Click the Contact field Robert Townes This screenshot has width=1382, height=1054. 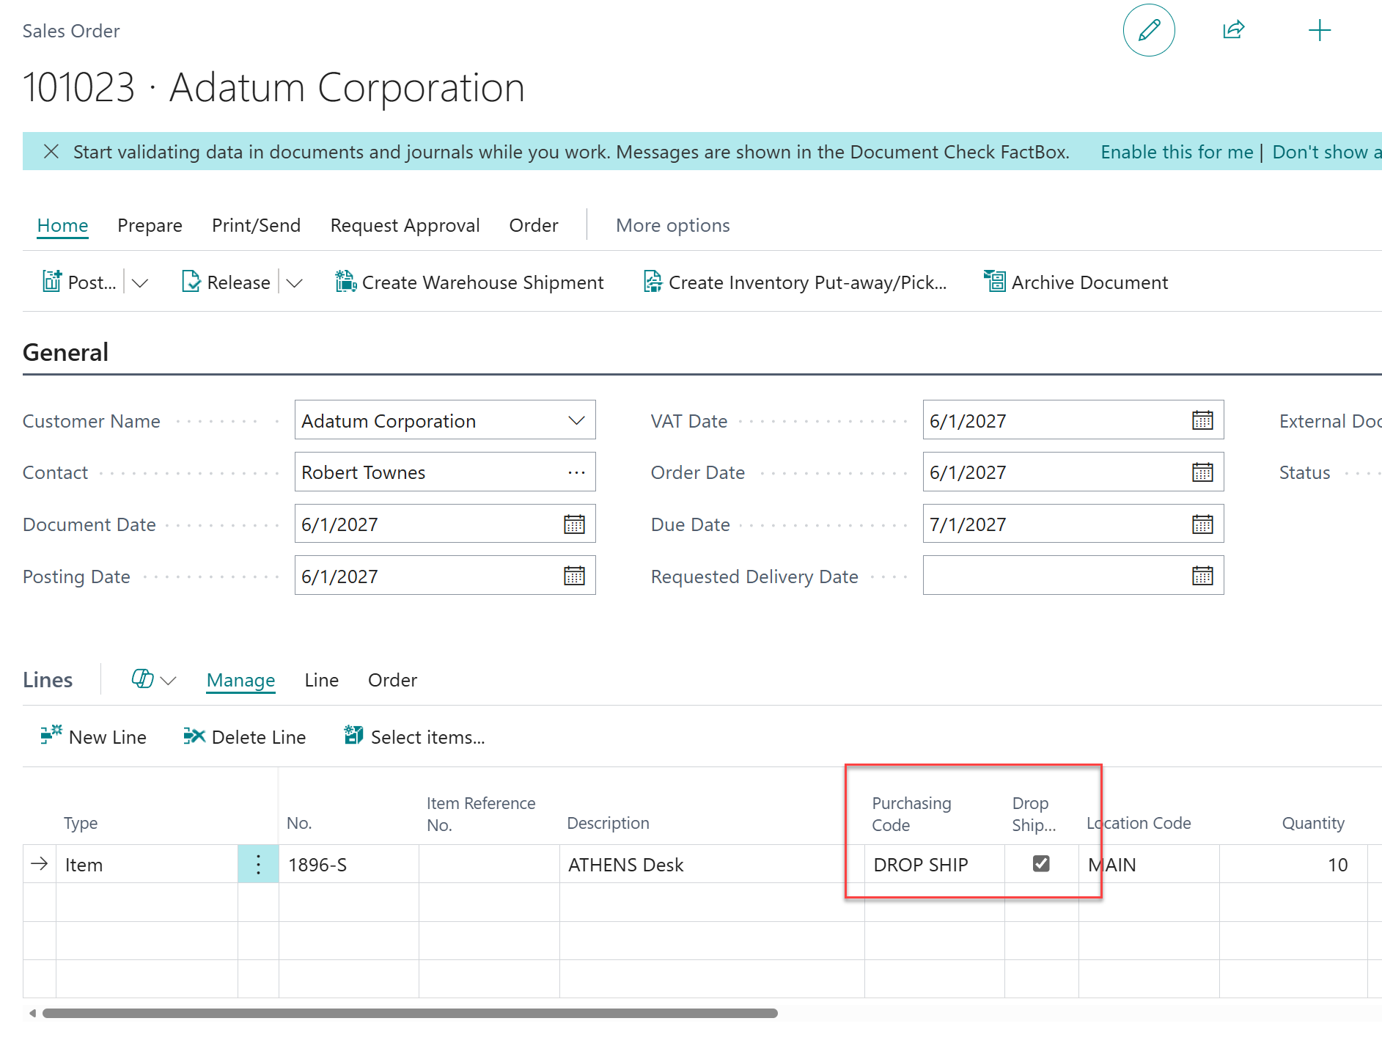coord(445,472)
